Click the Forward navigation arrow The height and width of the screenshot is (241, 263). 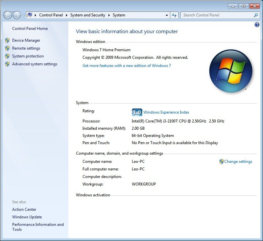coord(17,15)
